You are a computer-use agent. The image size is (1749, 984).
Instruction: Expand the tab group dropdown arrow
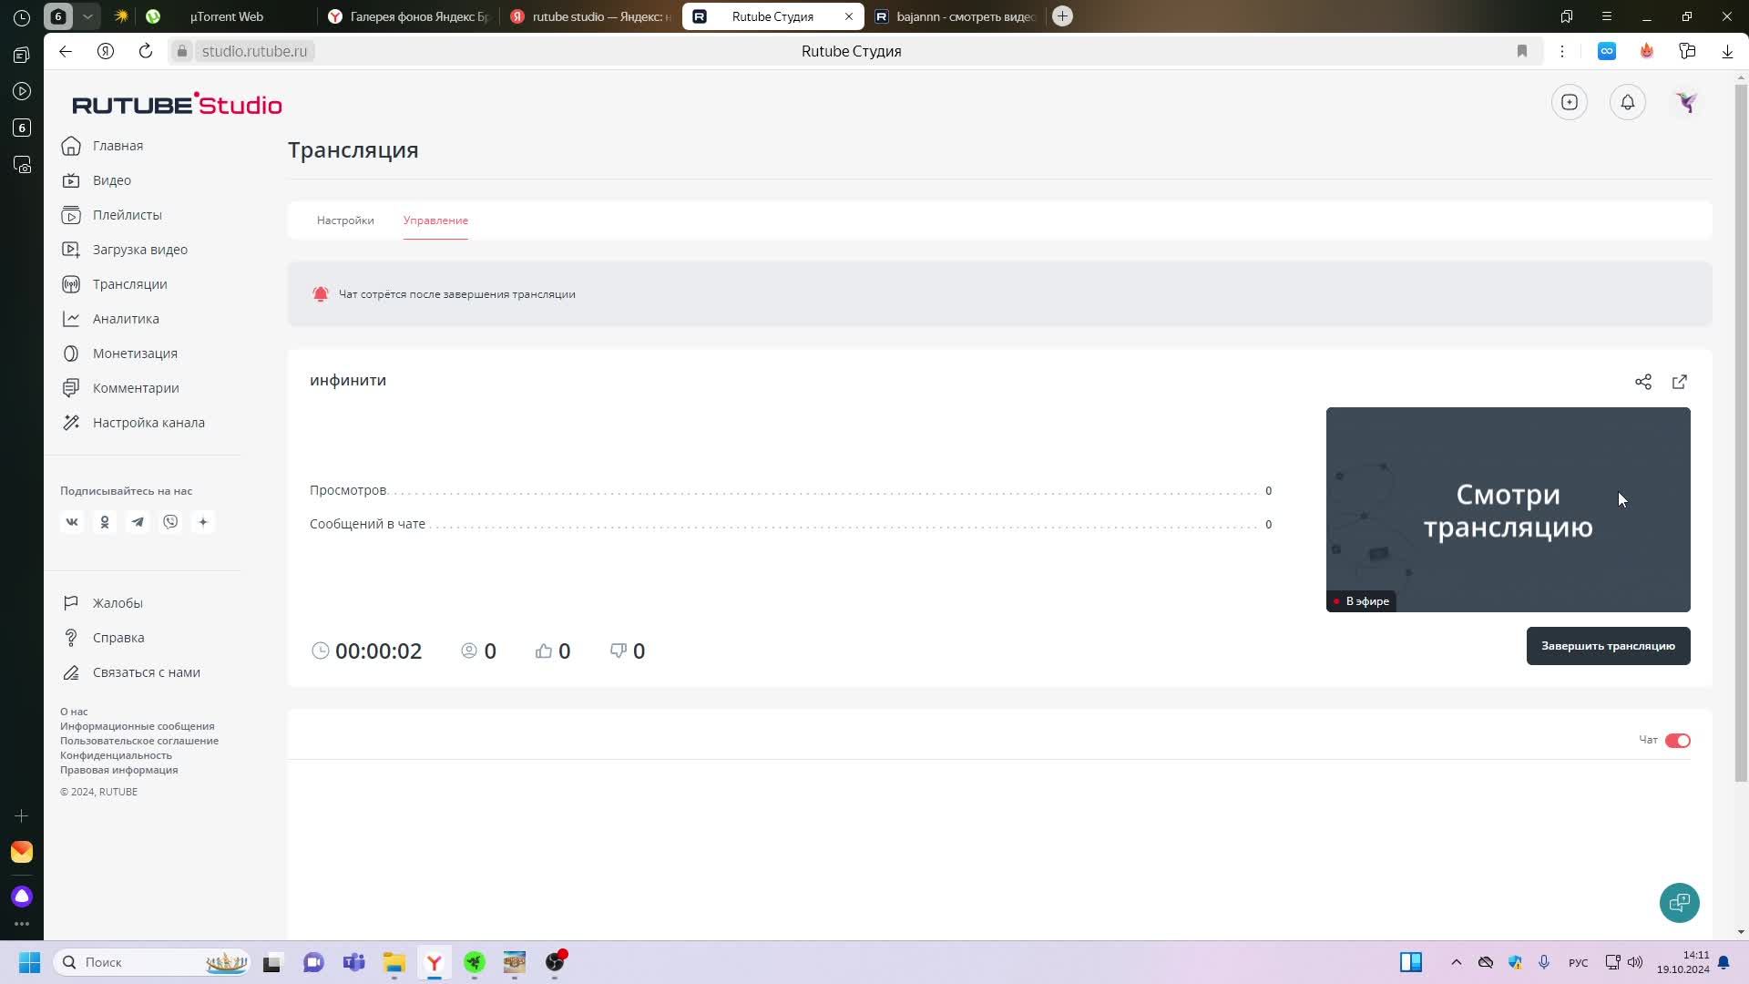(87, 16)
